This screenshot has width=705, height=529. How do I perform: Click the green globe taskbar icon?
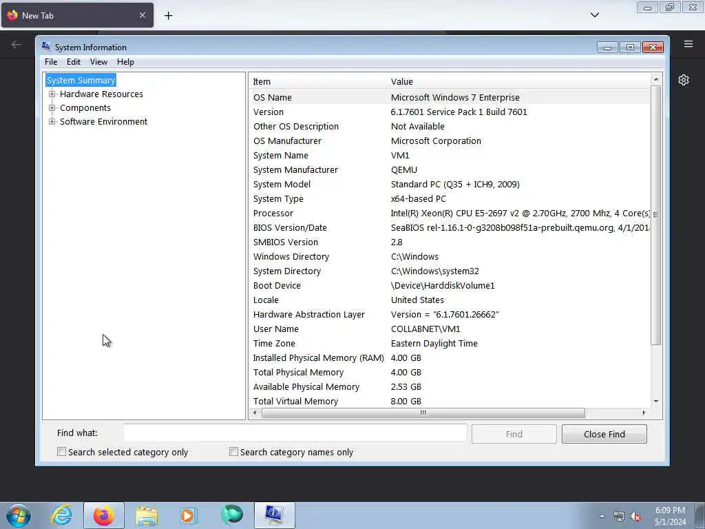(x=231, y=515)
